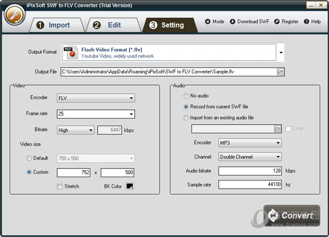The image size is (329, 237).
Task: Click the Help question mark icon
Action: coord(307,21)
